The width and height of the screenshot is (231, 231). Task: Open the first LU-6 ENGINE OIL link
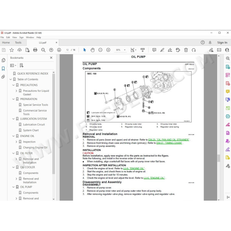134,168
